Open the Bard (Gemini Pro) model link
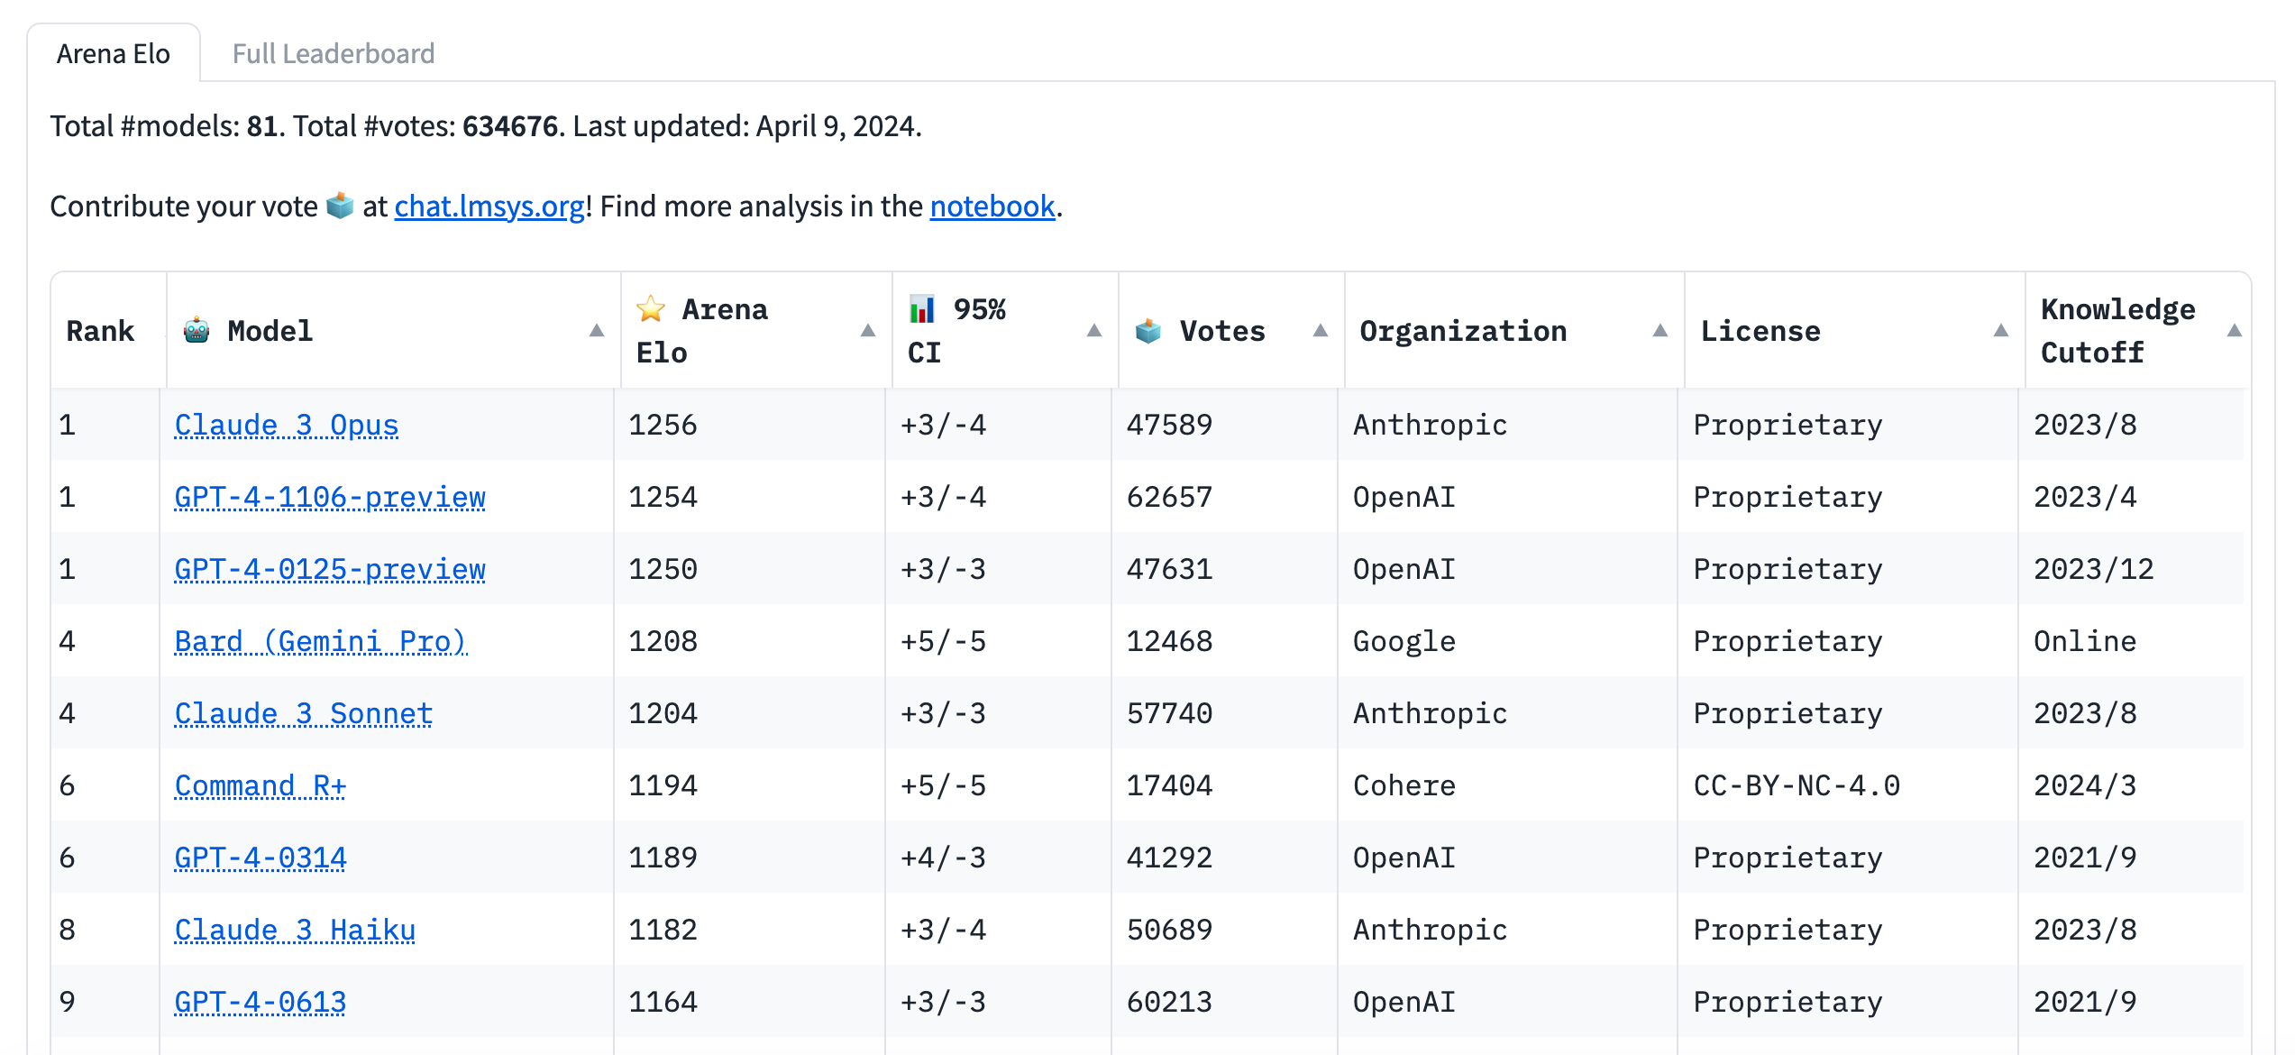The width and height of the screenshot is (2295, 1055). coord(321,641)
